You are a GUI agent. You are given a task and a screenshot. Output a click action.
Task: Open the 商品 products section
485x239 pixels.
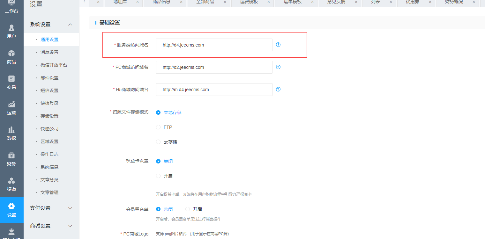point(11,57)
